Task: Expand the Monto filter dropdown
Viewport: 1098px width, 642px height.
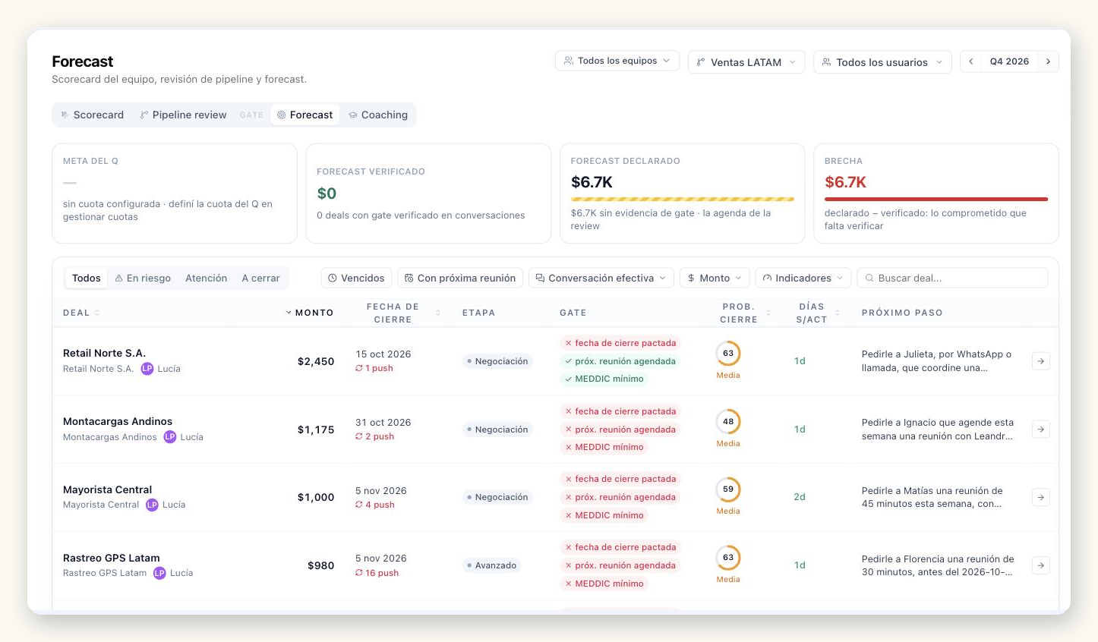Action: [x=715, y=278]
